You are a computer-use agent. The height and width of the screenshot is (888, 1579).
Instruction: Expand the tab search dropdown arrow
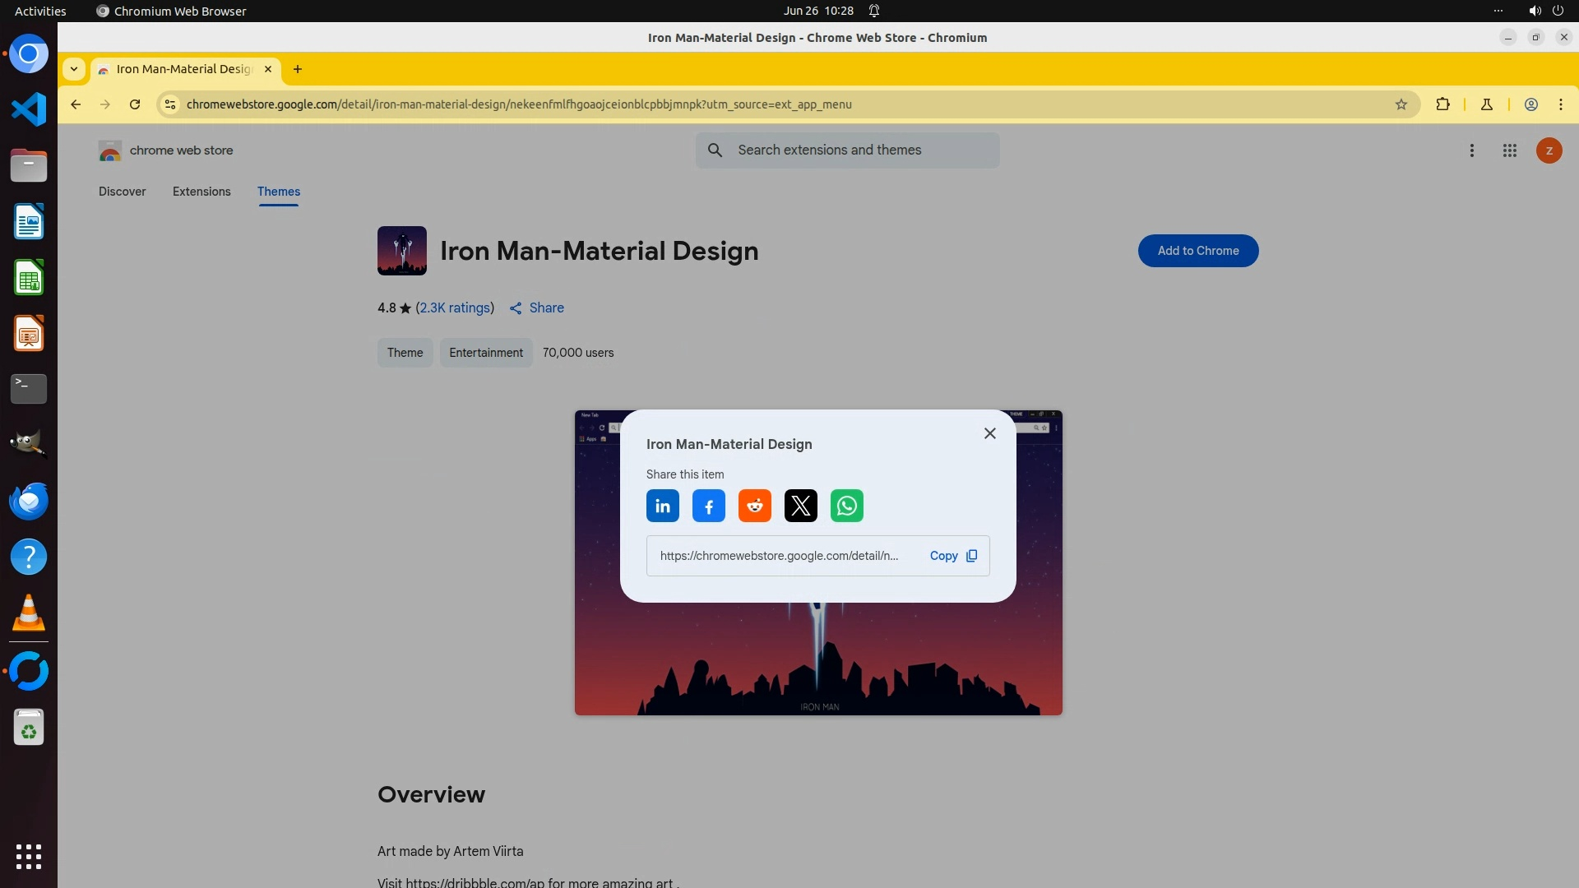point(74,69)
